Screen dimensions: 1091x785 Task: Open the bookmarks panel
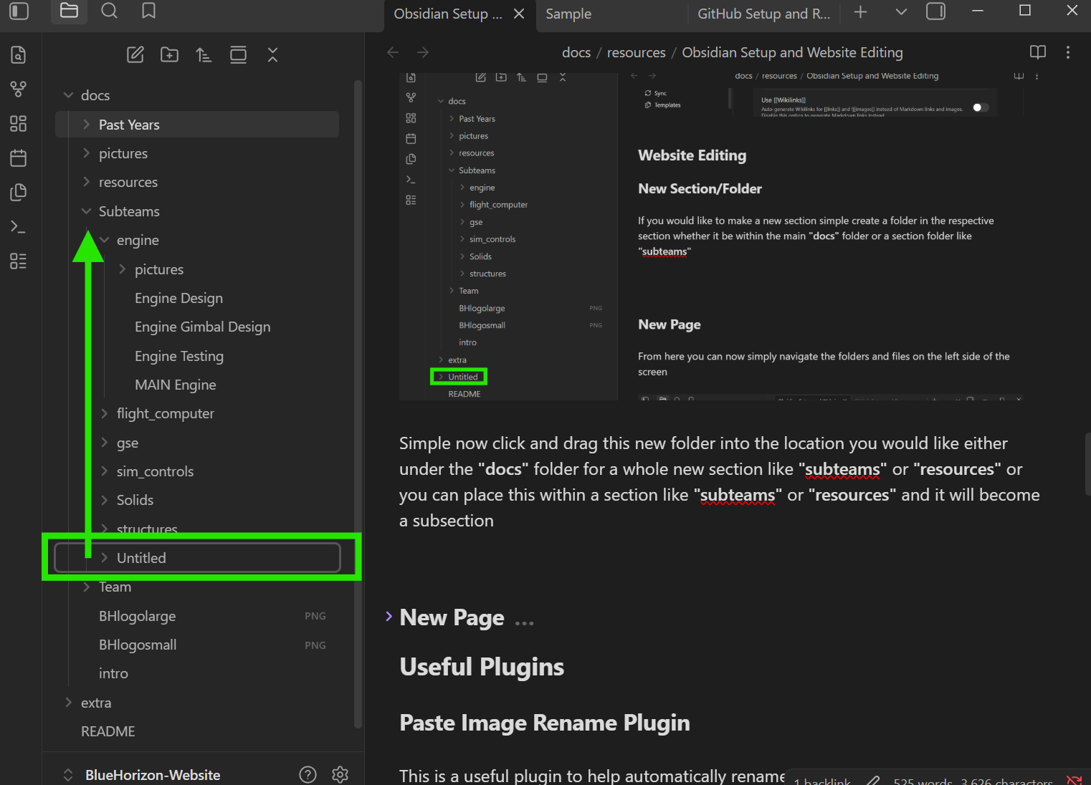point(148,11)
